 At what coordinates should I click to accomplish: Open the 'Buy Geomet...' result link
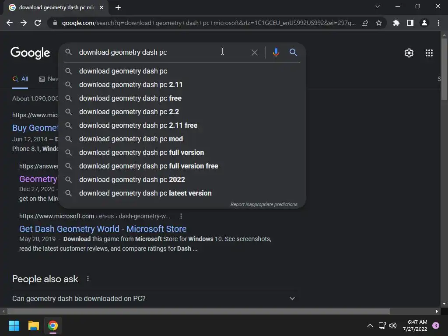tap(35, 128)
